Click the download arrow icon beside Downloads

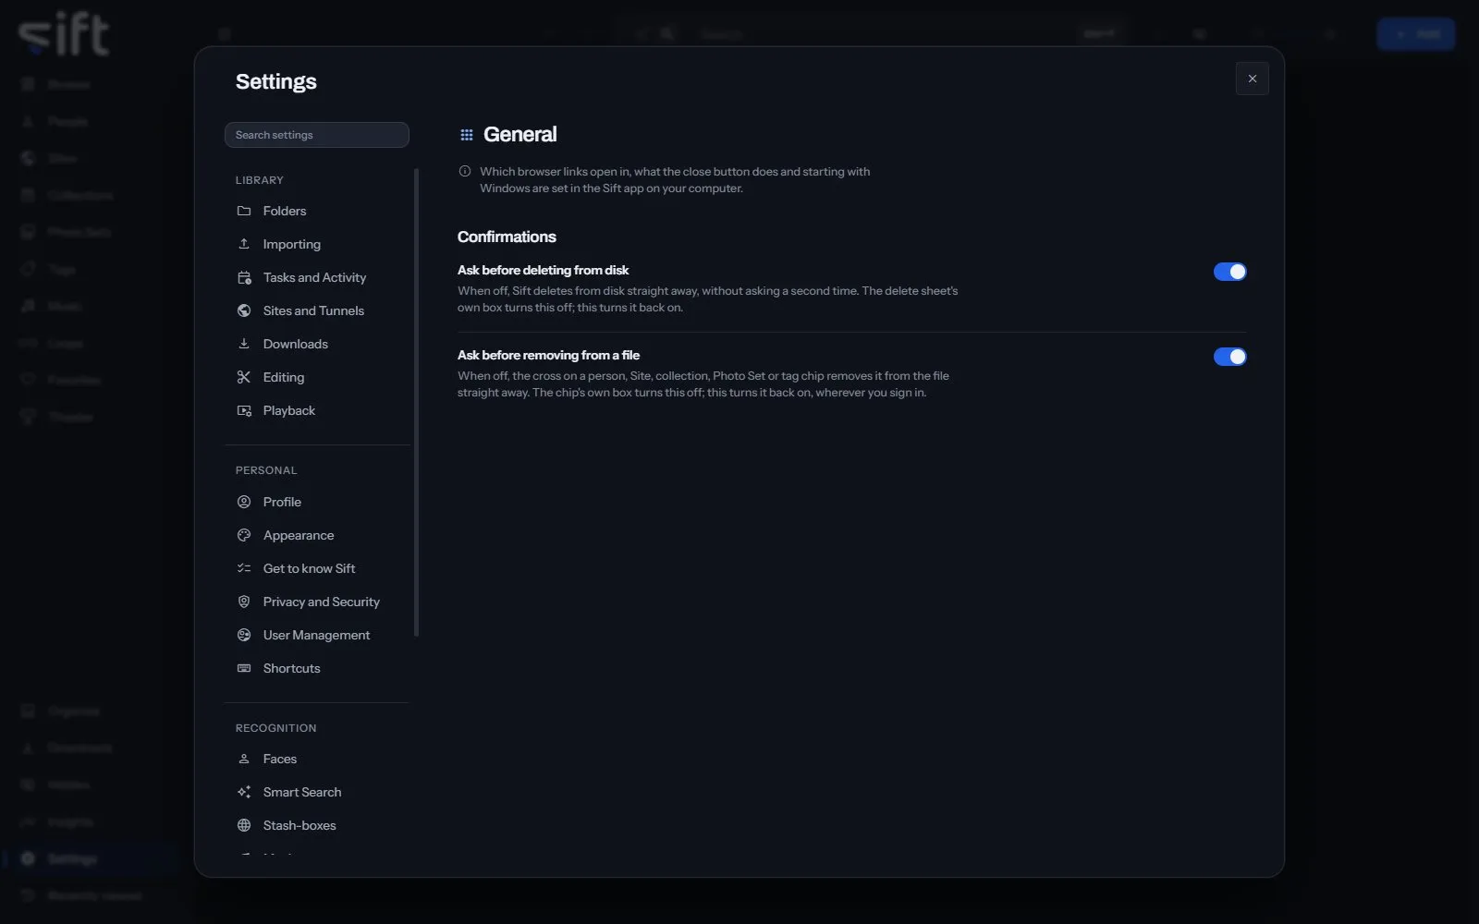pos(244,344)
